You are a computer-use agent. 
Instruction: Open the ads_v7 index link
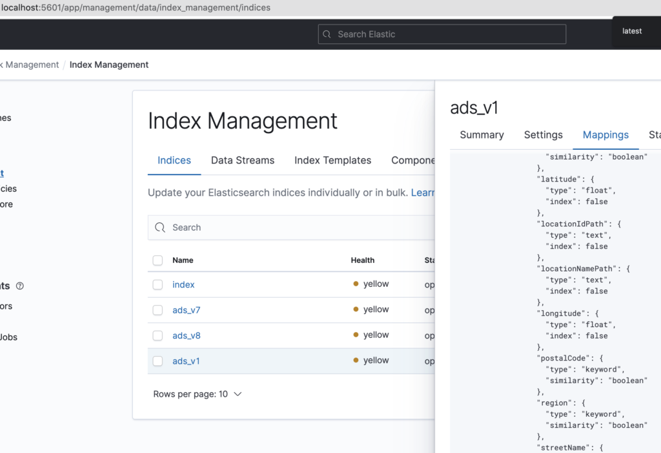point(187,310)
